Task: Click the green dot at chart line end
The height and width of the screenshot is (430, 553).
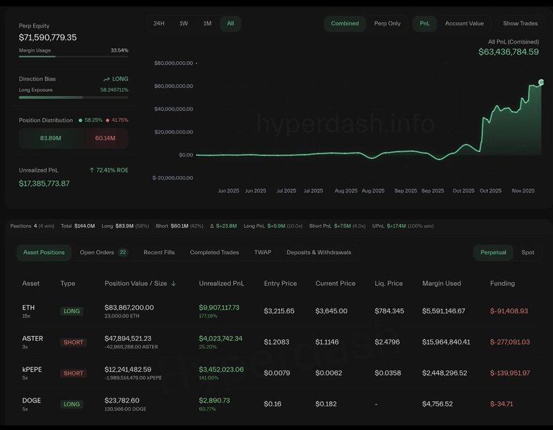Action: (x=541, y=83)
